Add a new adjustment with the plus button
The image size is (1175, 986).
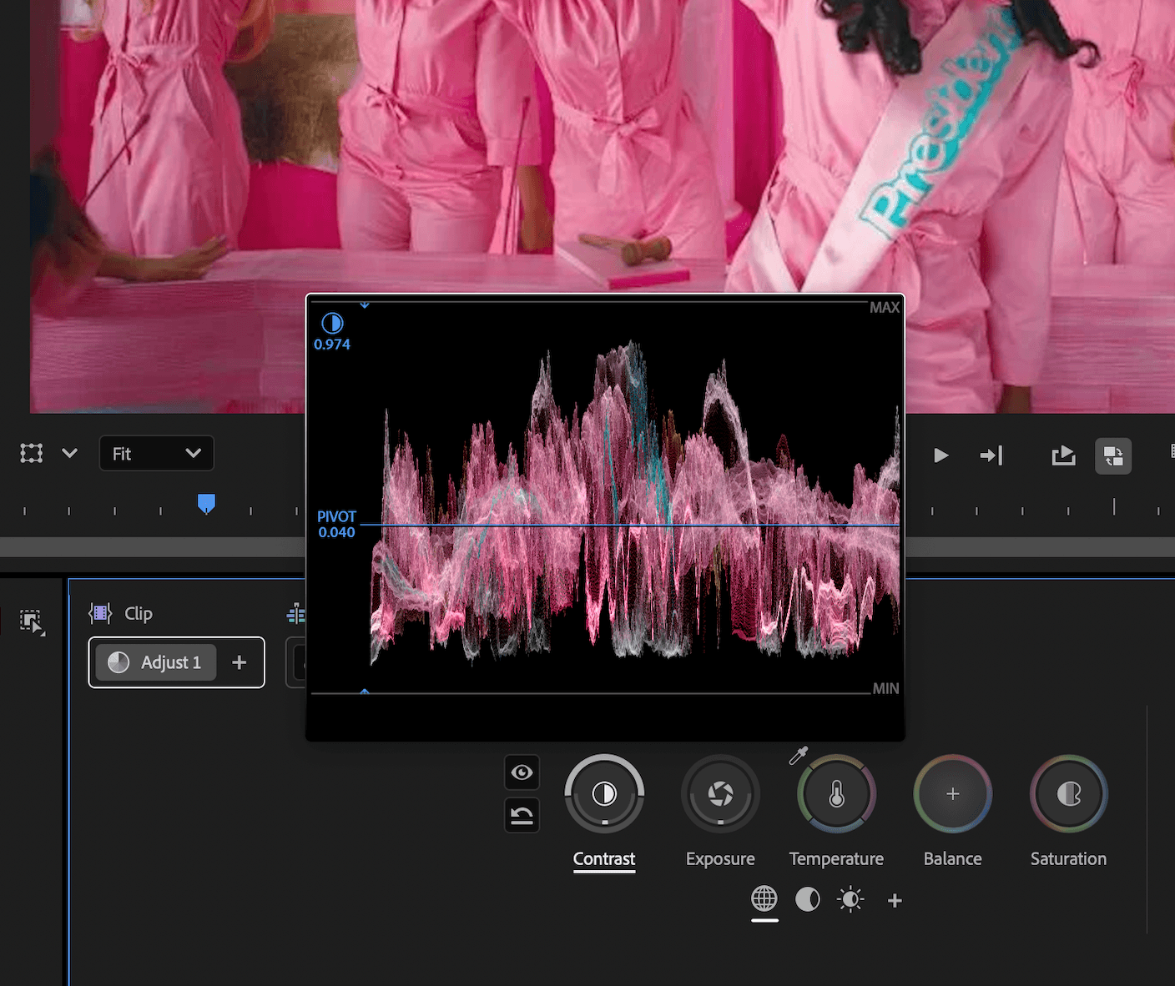point(240,662)
